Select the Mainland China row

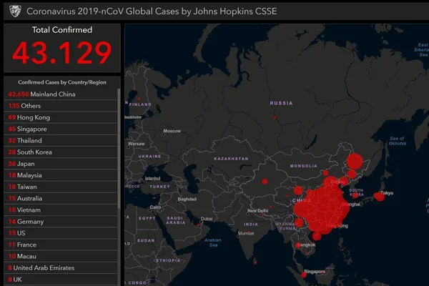61,94
